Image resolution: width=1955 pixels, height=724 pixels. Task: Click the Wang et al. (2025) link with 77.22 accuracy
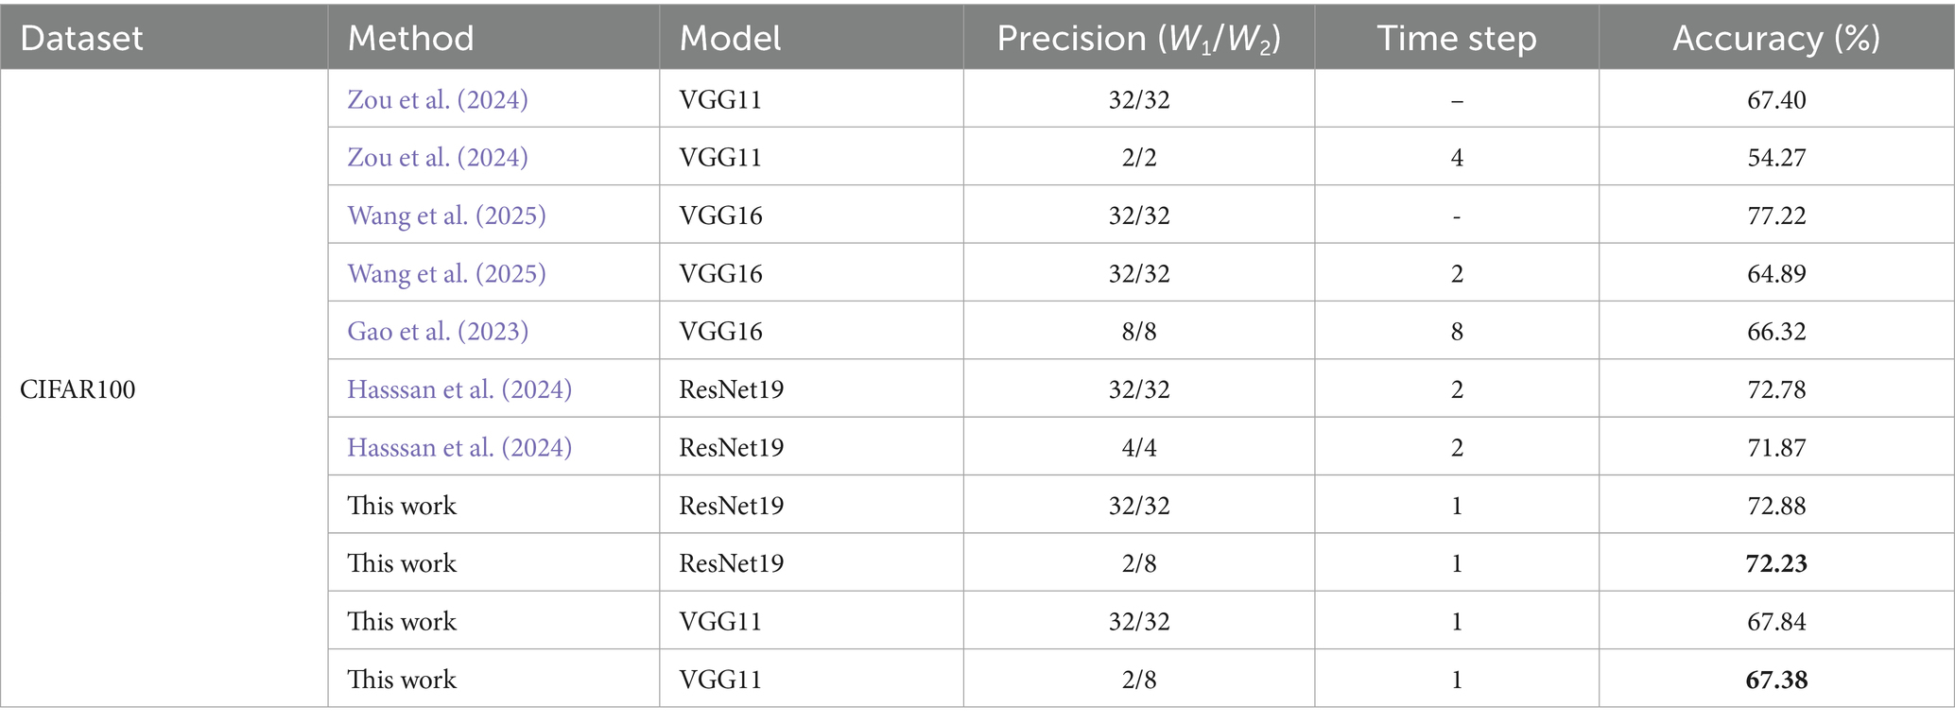click(446, 215)
